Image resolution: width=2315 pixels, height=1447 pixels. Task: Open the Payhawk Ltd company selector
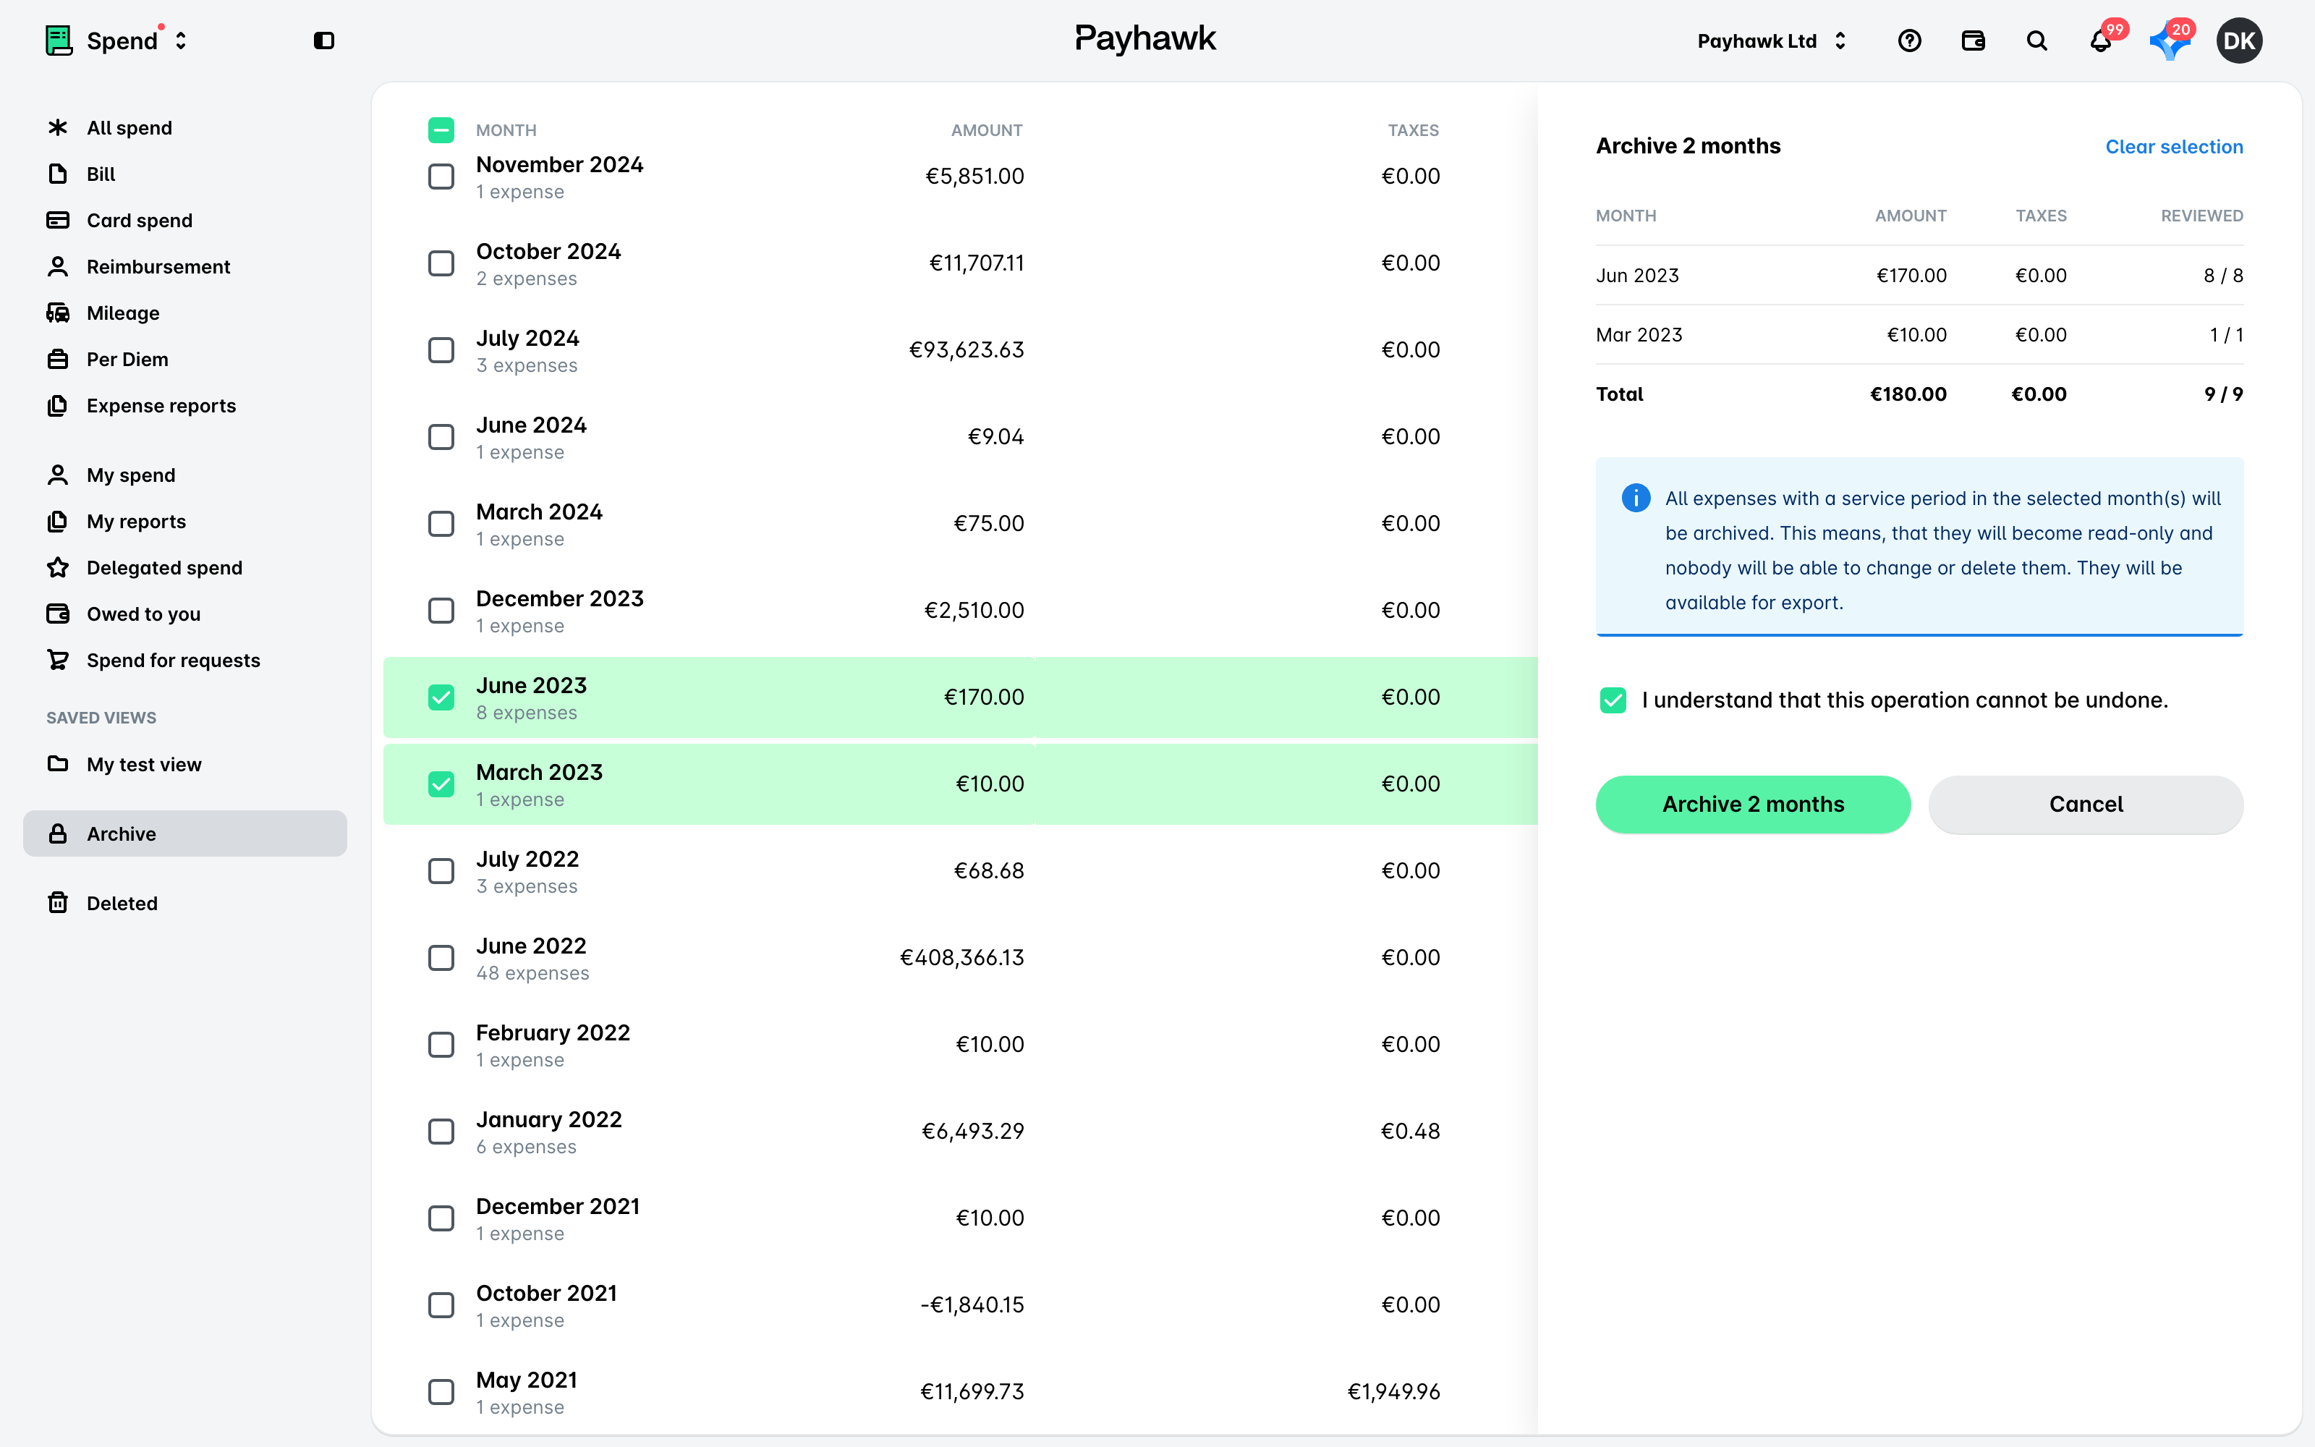[x=1772, y=41]
